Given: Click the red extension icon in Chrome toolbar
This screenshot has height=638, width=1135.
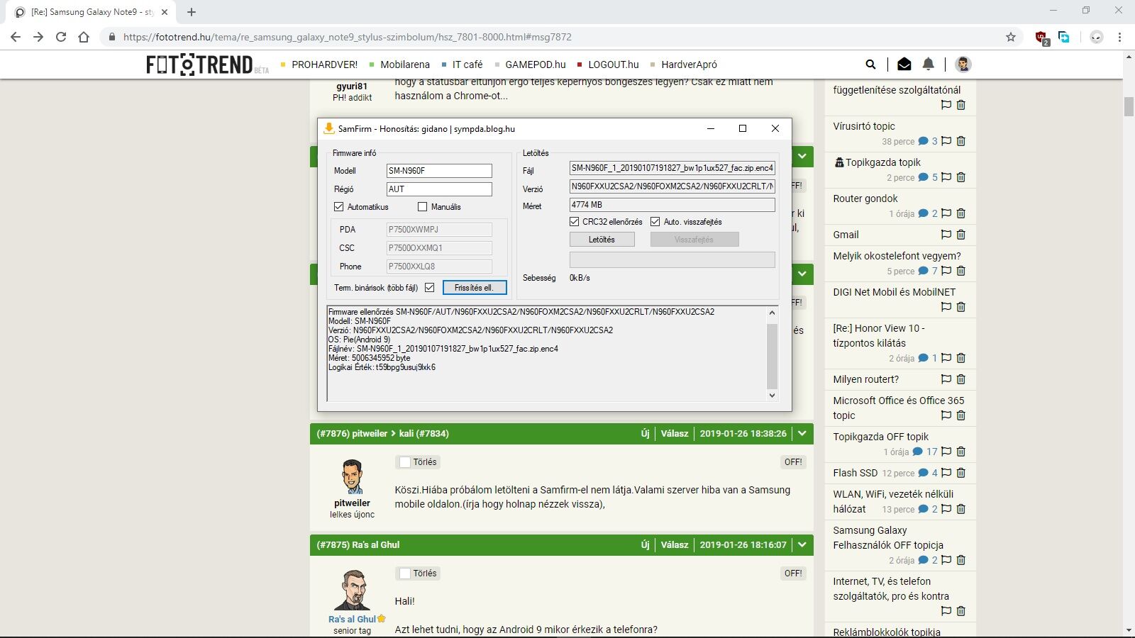Looking at the screenshot, I should (x=1041, y=38).
